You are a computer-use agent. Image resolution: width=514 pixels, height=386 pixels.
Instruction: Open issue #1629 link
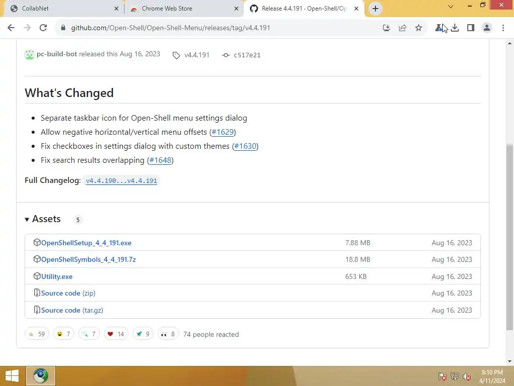(x=222, y=132)
